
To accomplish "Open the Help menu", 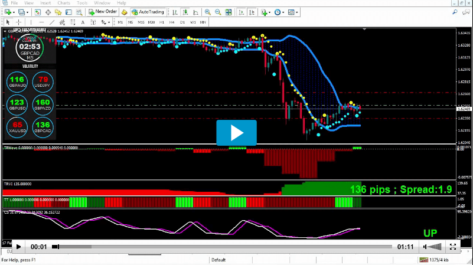I will (x=122, y=3).
